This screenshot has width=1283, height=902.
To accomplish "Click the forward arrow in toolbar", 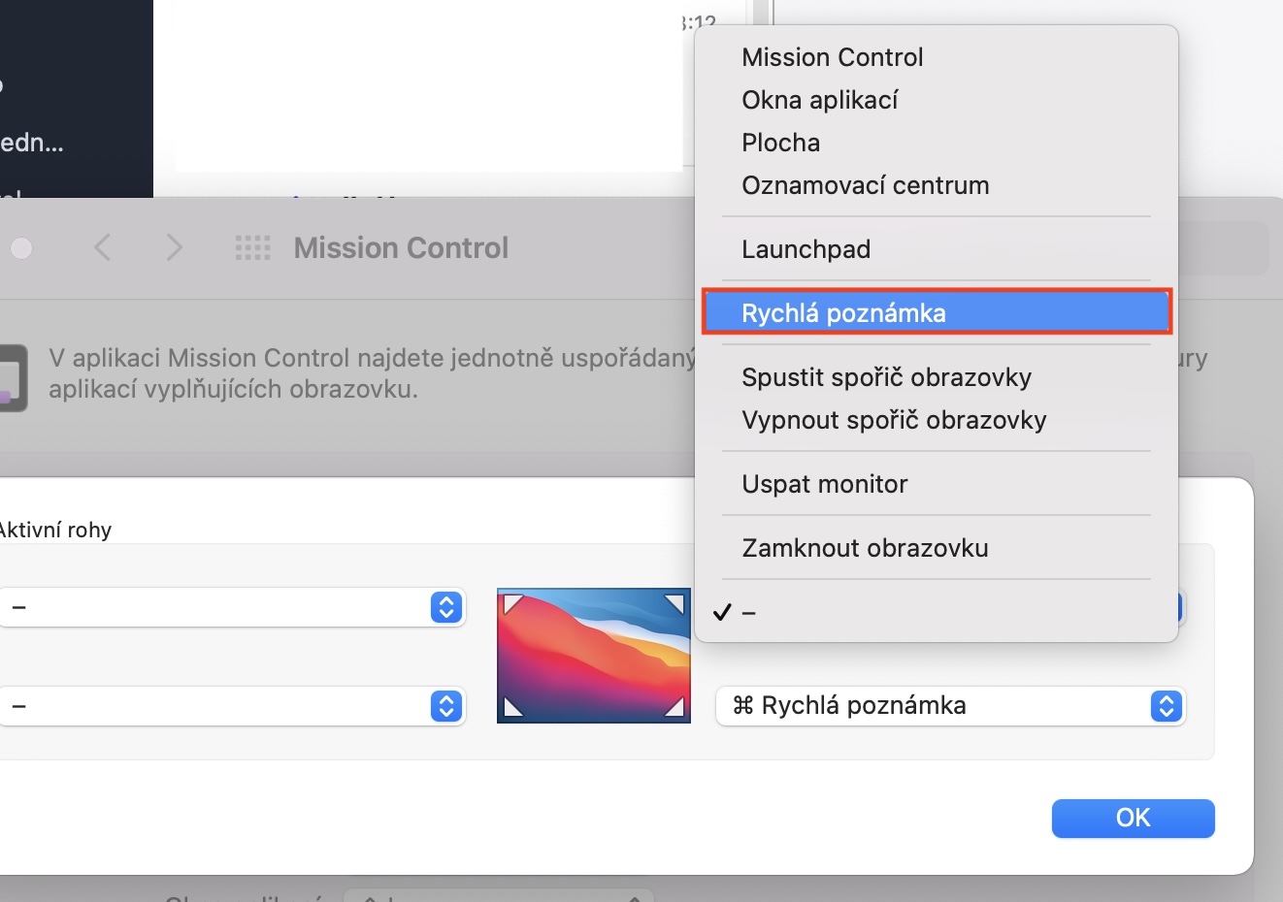I will pyautogui.click(x=175, y=248).
